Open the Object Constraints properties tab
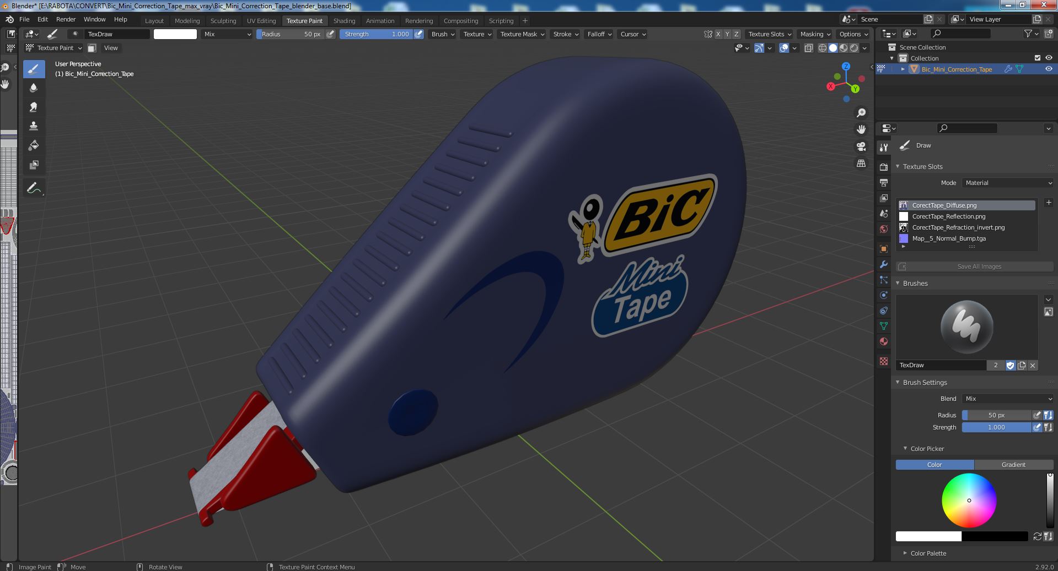Viewport: 1058px width, 571px height. click(884, 311)
